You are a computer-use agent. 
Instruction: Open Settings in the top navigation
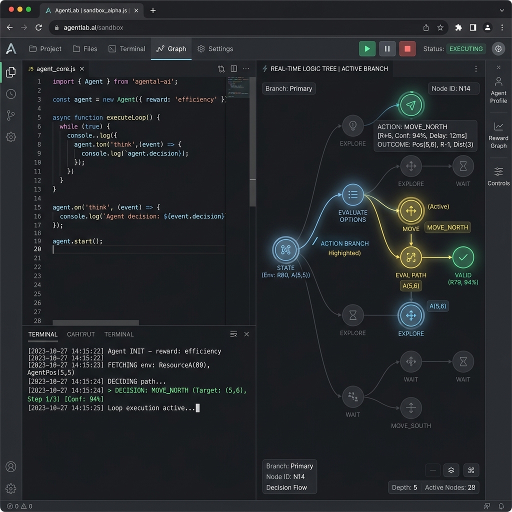click(215, 48)
